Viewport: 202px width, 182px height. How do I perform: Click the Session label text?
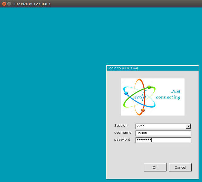pyautogui.click(x=121, y=126)
